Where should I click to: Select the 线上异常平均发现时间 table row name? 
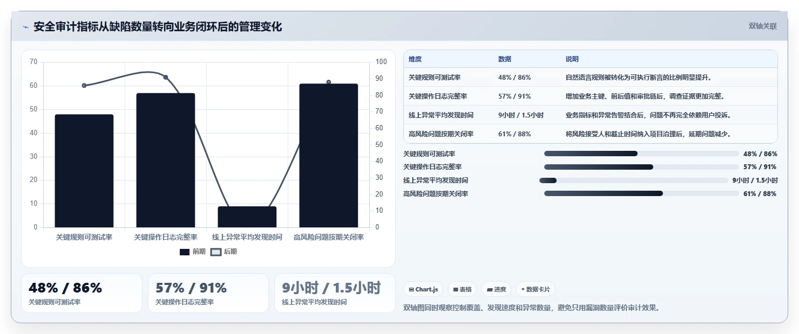point(441,115)
